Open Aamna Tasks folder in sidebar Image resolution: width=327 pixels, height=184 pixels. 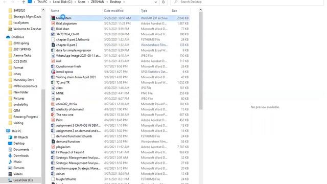coord(22,56)
